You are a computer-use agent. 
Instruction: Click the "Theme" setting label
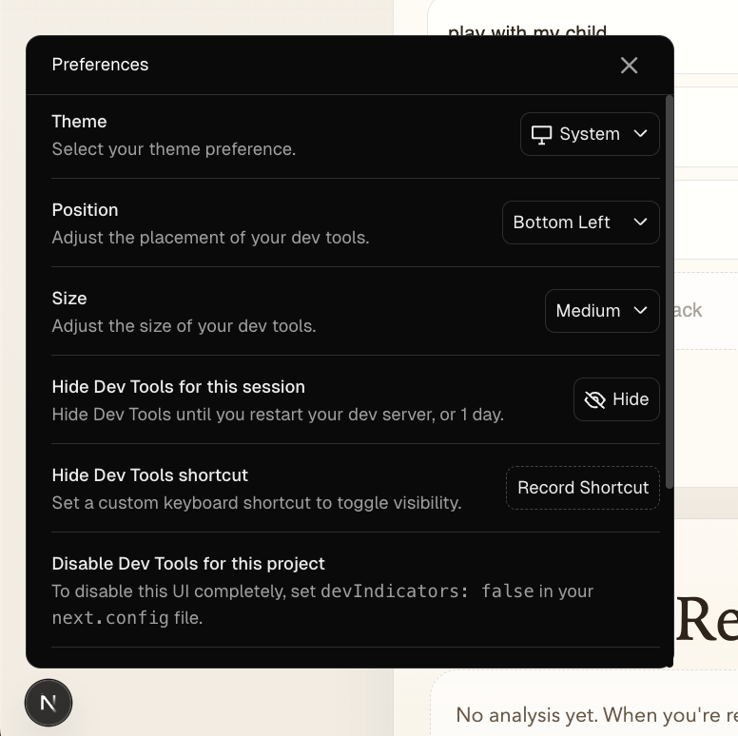(79, 122)
